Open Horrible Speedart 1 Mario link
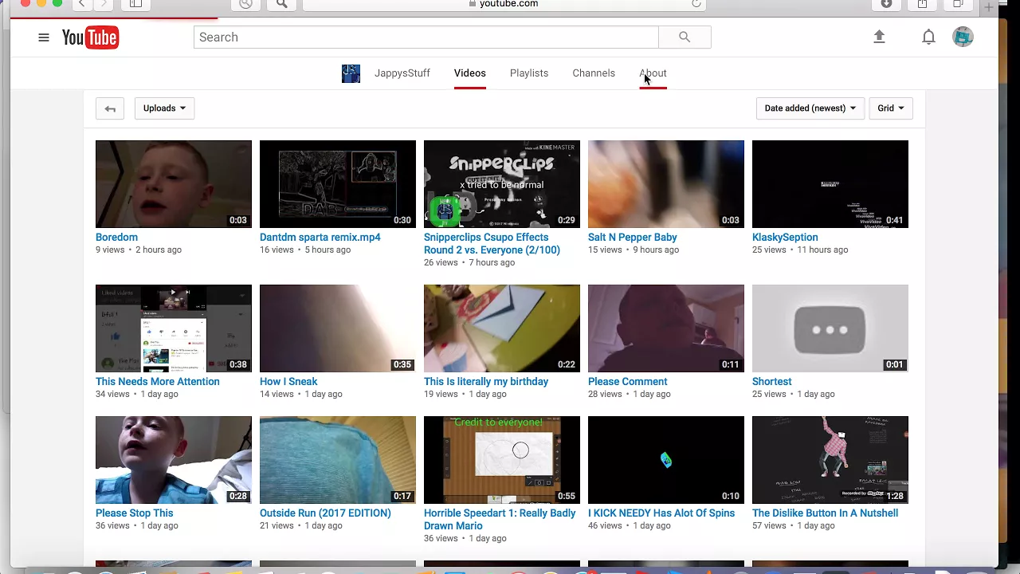Viewport: 1020px width, 574px height. [500, 520]
